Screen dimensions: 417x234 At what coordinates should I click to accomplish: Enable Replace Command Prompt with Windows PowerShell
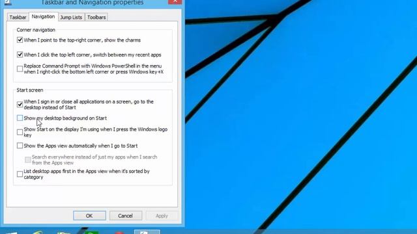[20, 69]
